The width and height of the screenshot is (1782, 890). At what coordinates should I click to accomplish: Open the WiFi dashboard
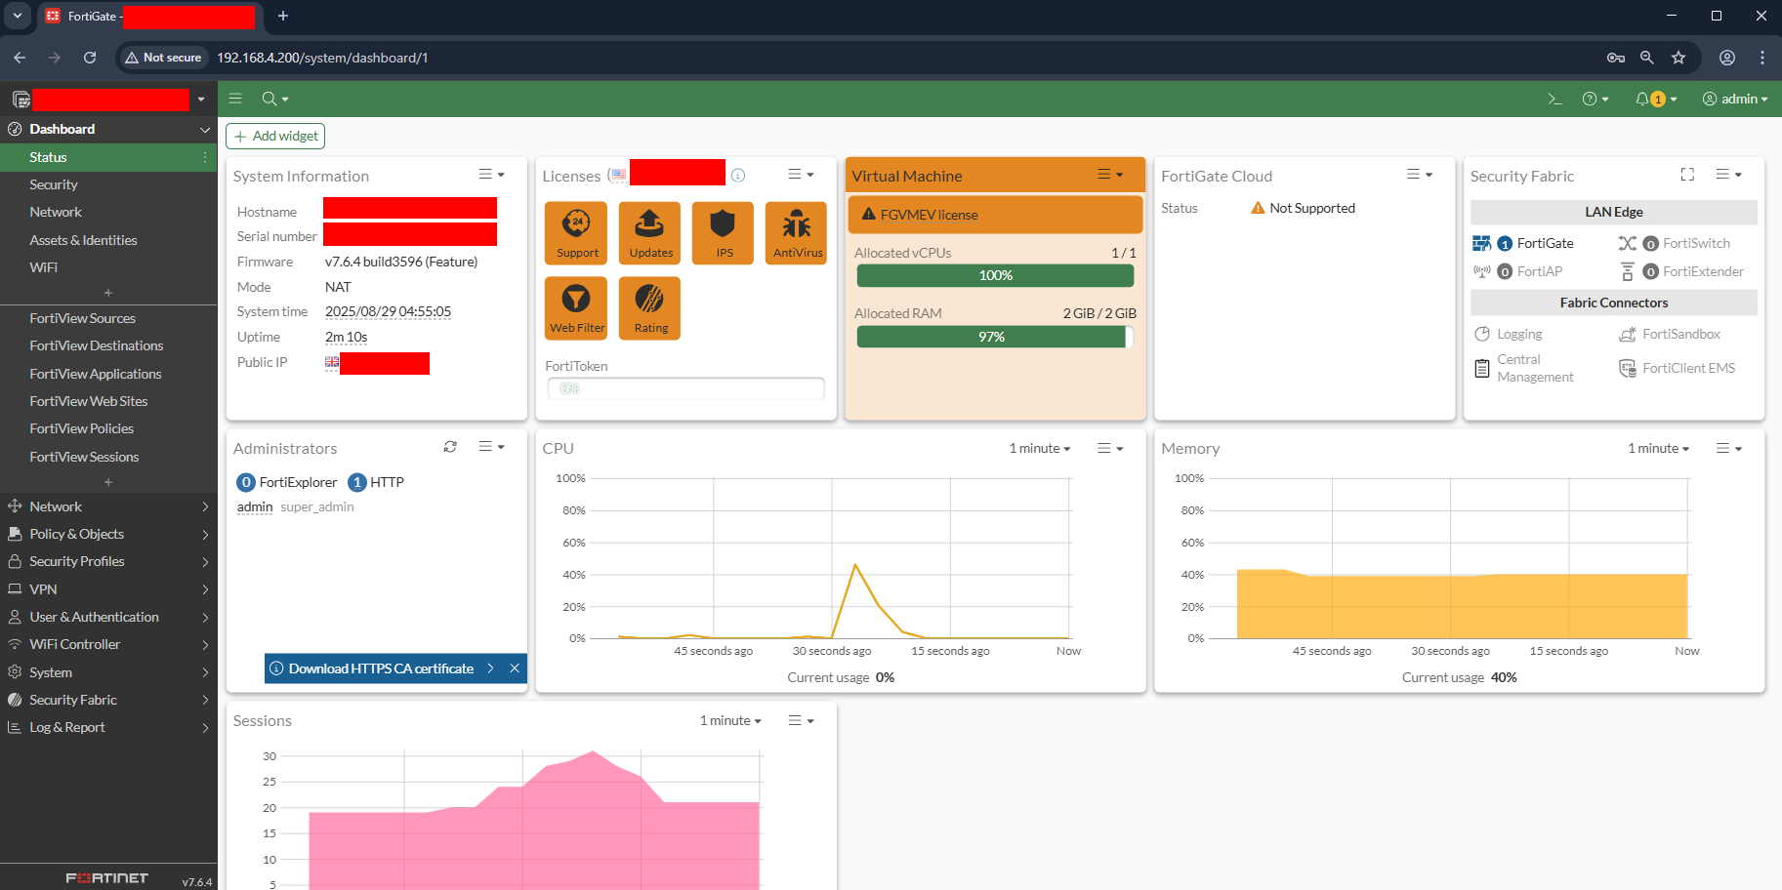point(108,267)
